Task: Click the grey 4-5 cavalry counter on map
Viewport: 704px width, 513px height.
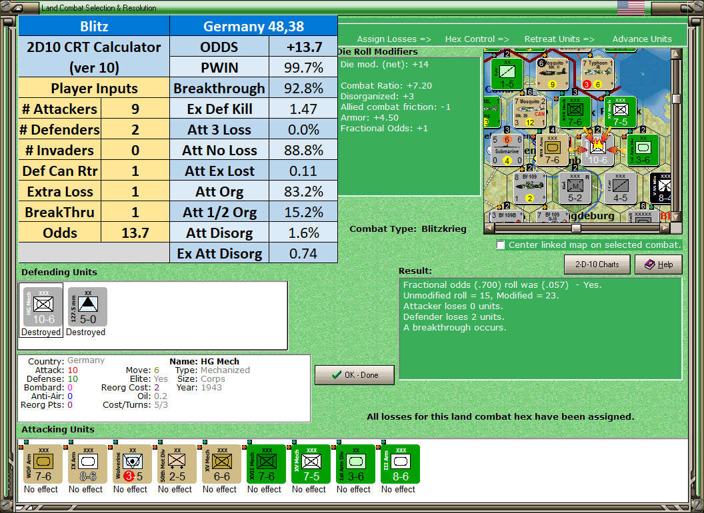Action: click(620, 188)
